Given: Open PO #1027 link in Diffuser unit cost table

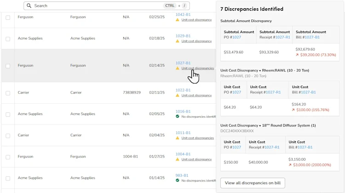Looking at the screenshot, I should point(237,147).
